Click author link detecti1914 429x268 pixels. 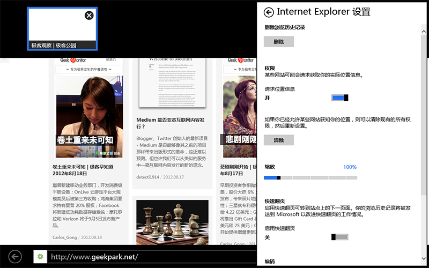pos(148,177)
